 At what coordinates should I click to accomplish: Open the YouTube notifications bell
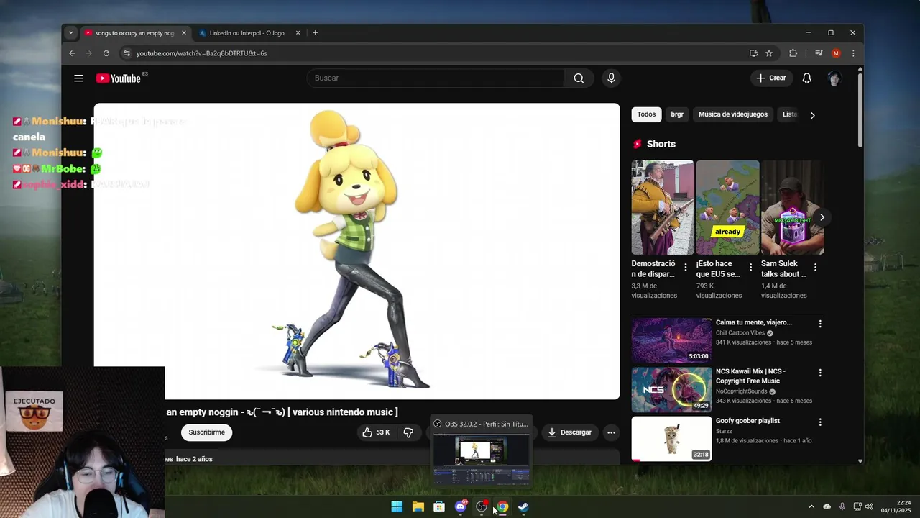click(x=806, y=78)
